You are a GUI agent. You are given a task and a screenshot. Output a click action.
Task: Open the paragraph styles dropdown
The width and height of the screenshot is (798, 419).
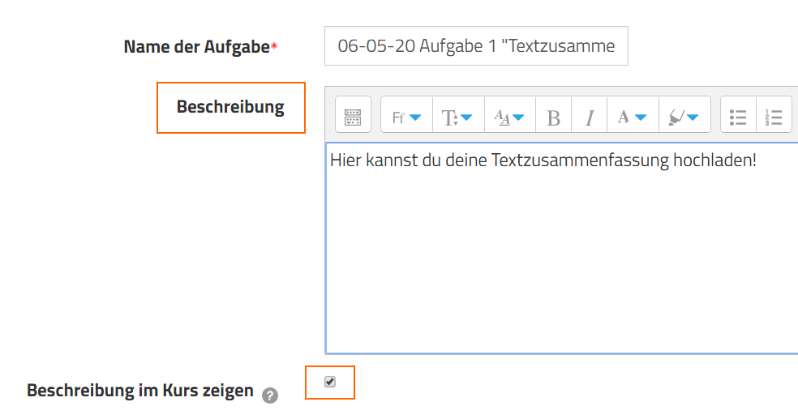tap(509, 118)
